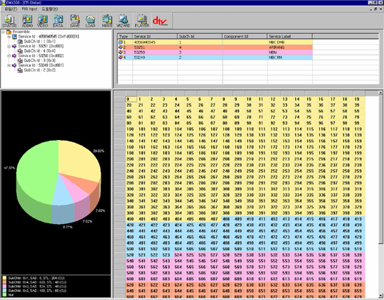Collapse Service Id 53249 tree node
Screen dimensions: 384x300
coord(9,65)
